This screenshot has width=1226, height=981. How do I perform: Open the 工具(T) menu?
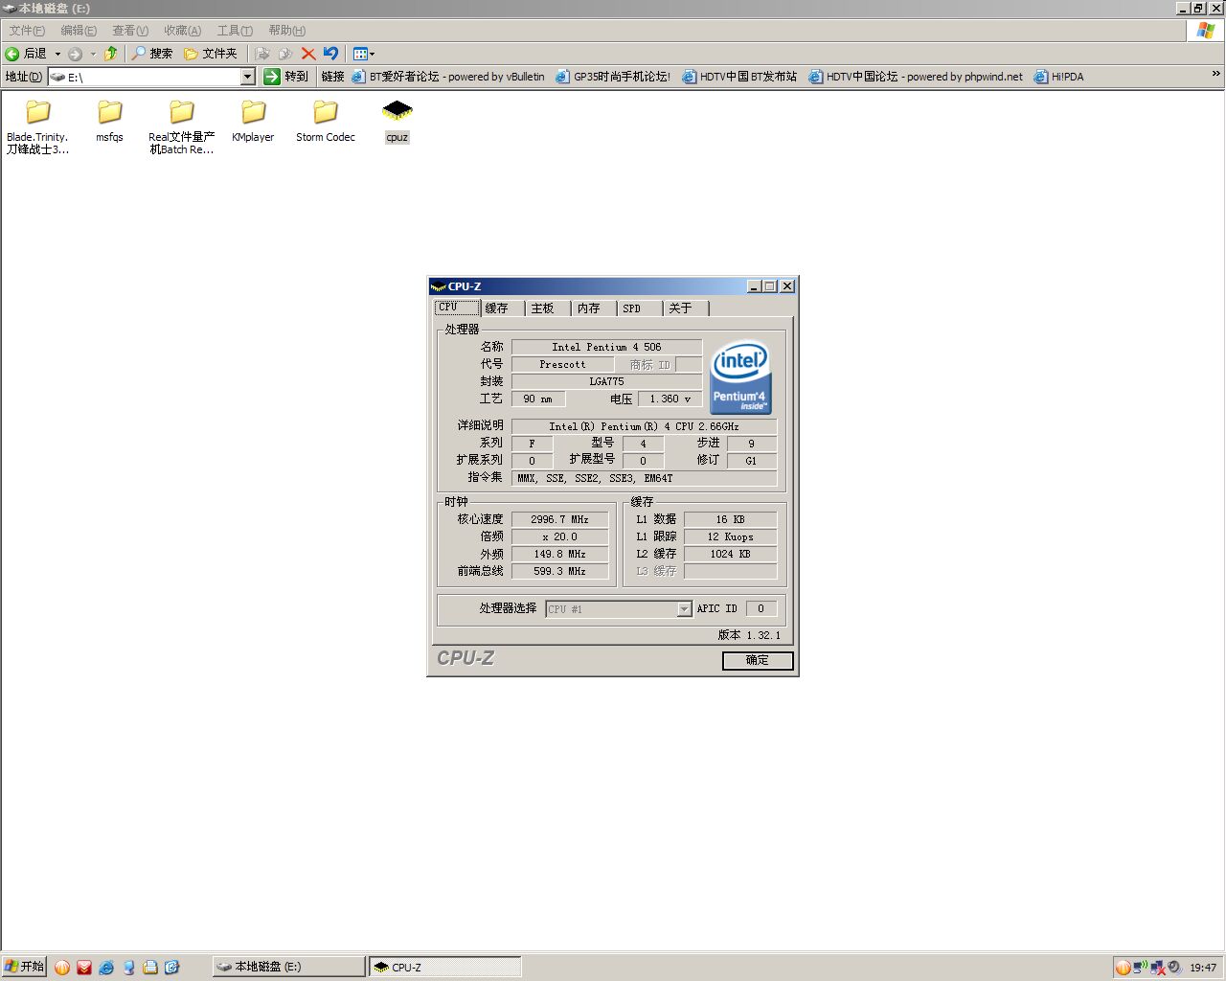(235, 31)
